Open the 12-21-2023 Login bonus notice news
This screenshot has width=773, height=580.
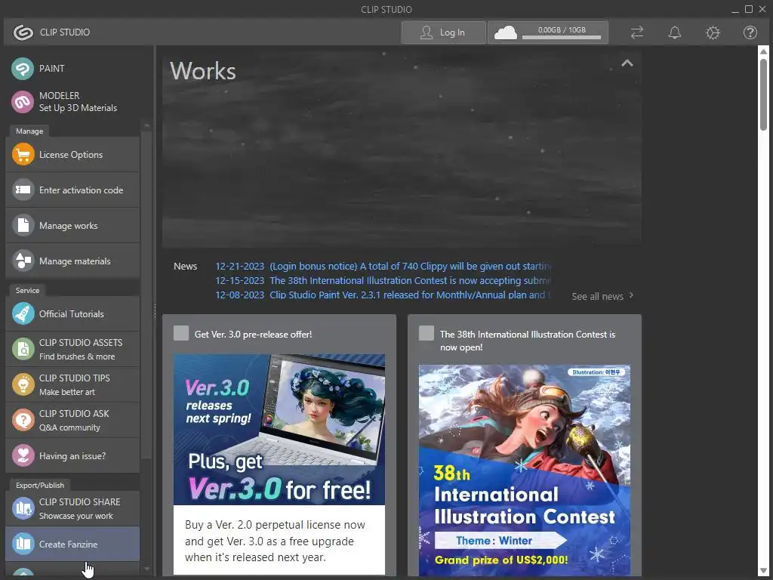[383, 267]
